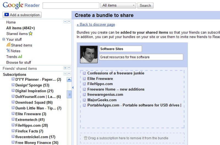Click subscriptions list scroll up arrow
This screenshot has height=145, width=220.
click(x=69, y=80)
